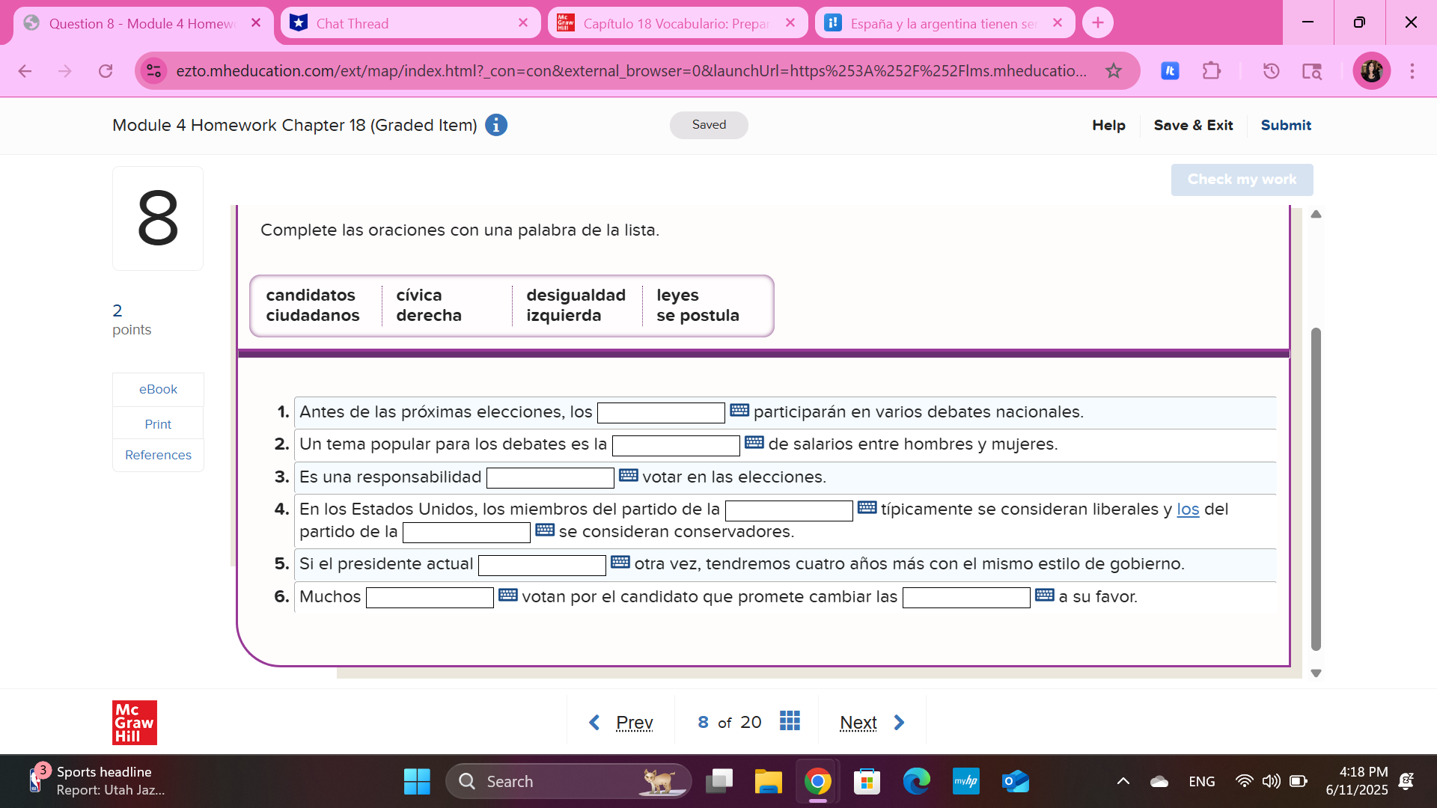
Task: Open the eBook sidebar link
Action: (x=158, y=389)
